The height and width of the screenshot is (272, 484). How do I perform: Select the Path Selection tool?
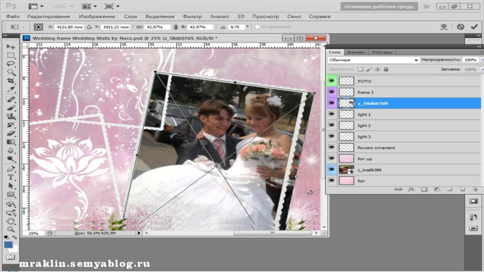[11, 186]
